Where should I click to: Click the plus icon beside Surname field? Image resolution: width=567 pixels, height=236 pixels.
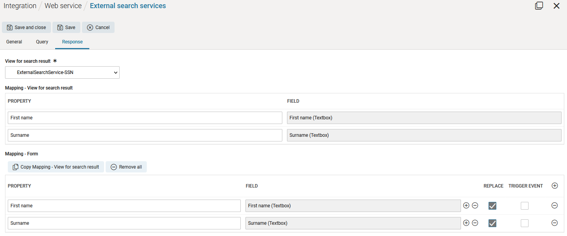(x=466, y=223)
